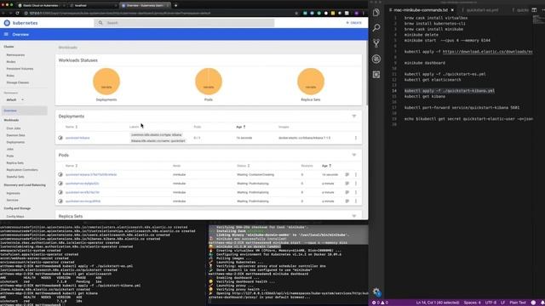Click the search magnifier icon in dashboard
The width and height of the screenshot is (545, 306).
tap(100, 23)
